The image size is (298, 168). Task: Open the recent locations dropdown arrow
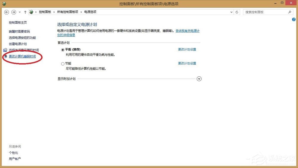pyautogui.click(x=20, y=12)
